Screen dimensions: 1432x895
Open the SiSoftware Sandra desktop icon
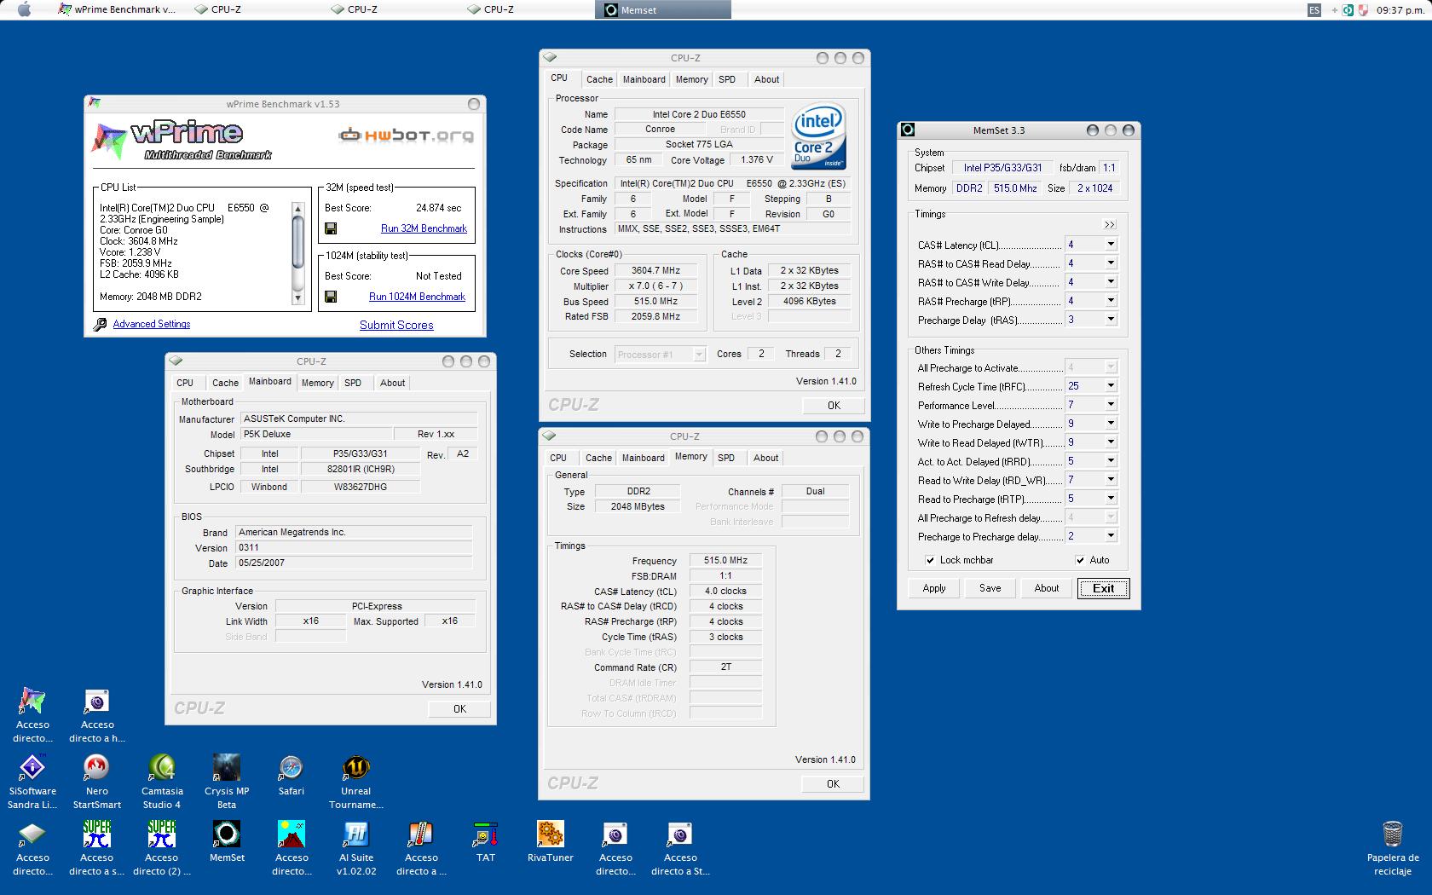tap(32, 769)
